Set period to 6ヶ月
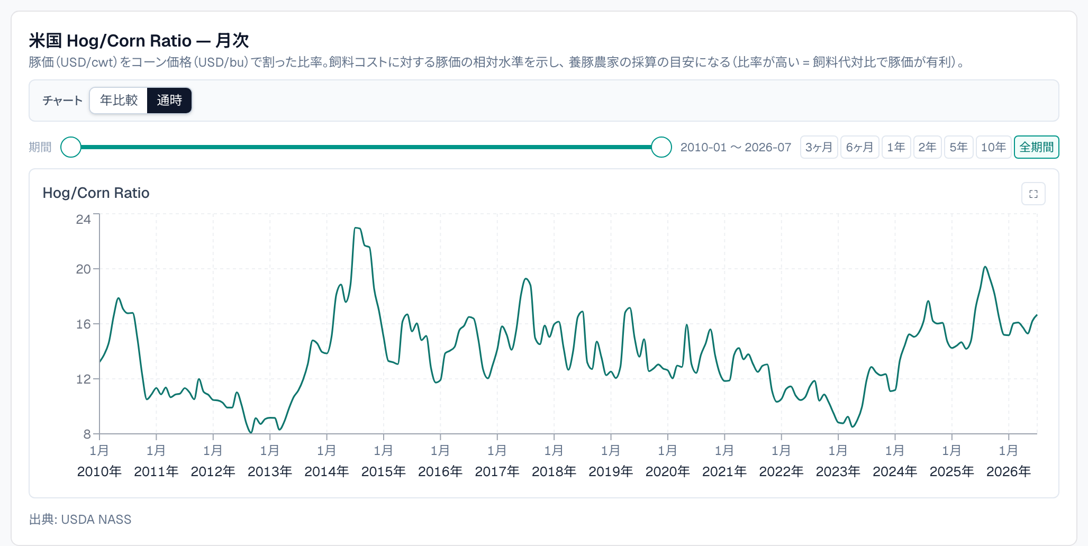Viewport: 1088px width, 546px height. 859,147
